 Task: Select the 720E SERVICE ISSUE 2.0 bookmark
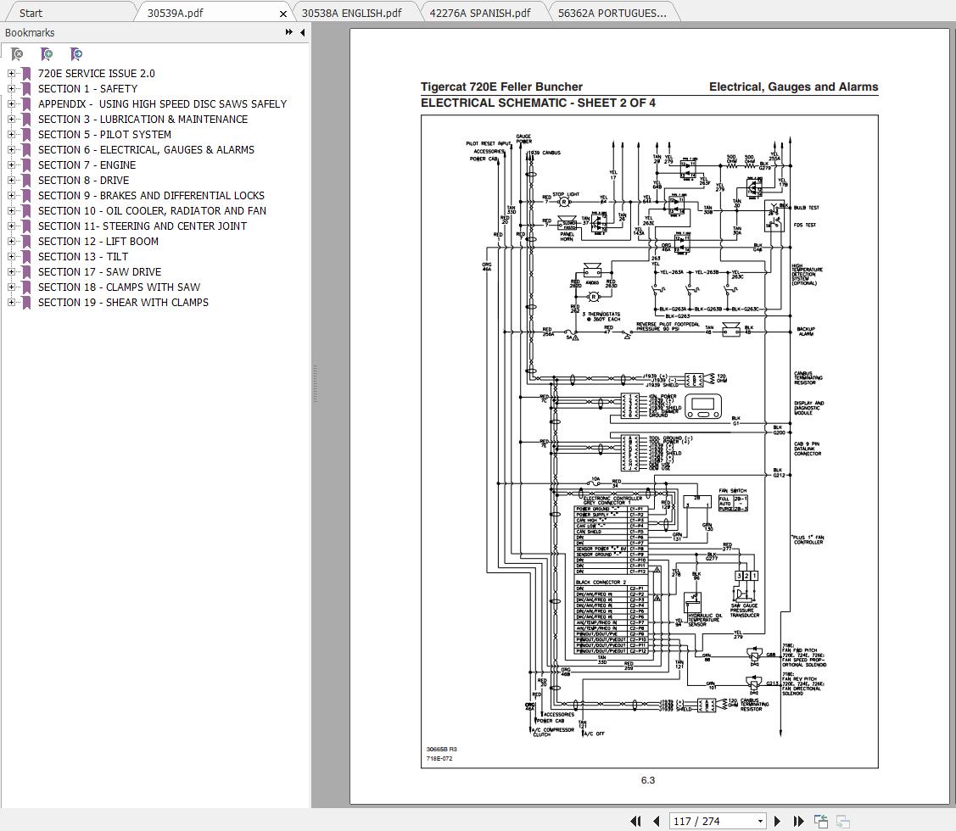click(97, 73)
